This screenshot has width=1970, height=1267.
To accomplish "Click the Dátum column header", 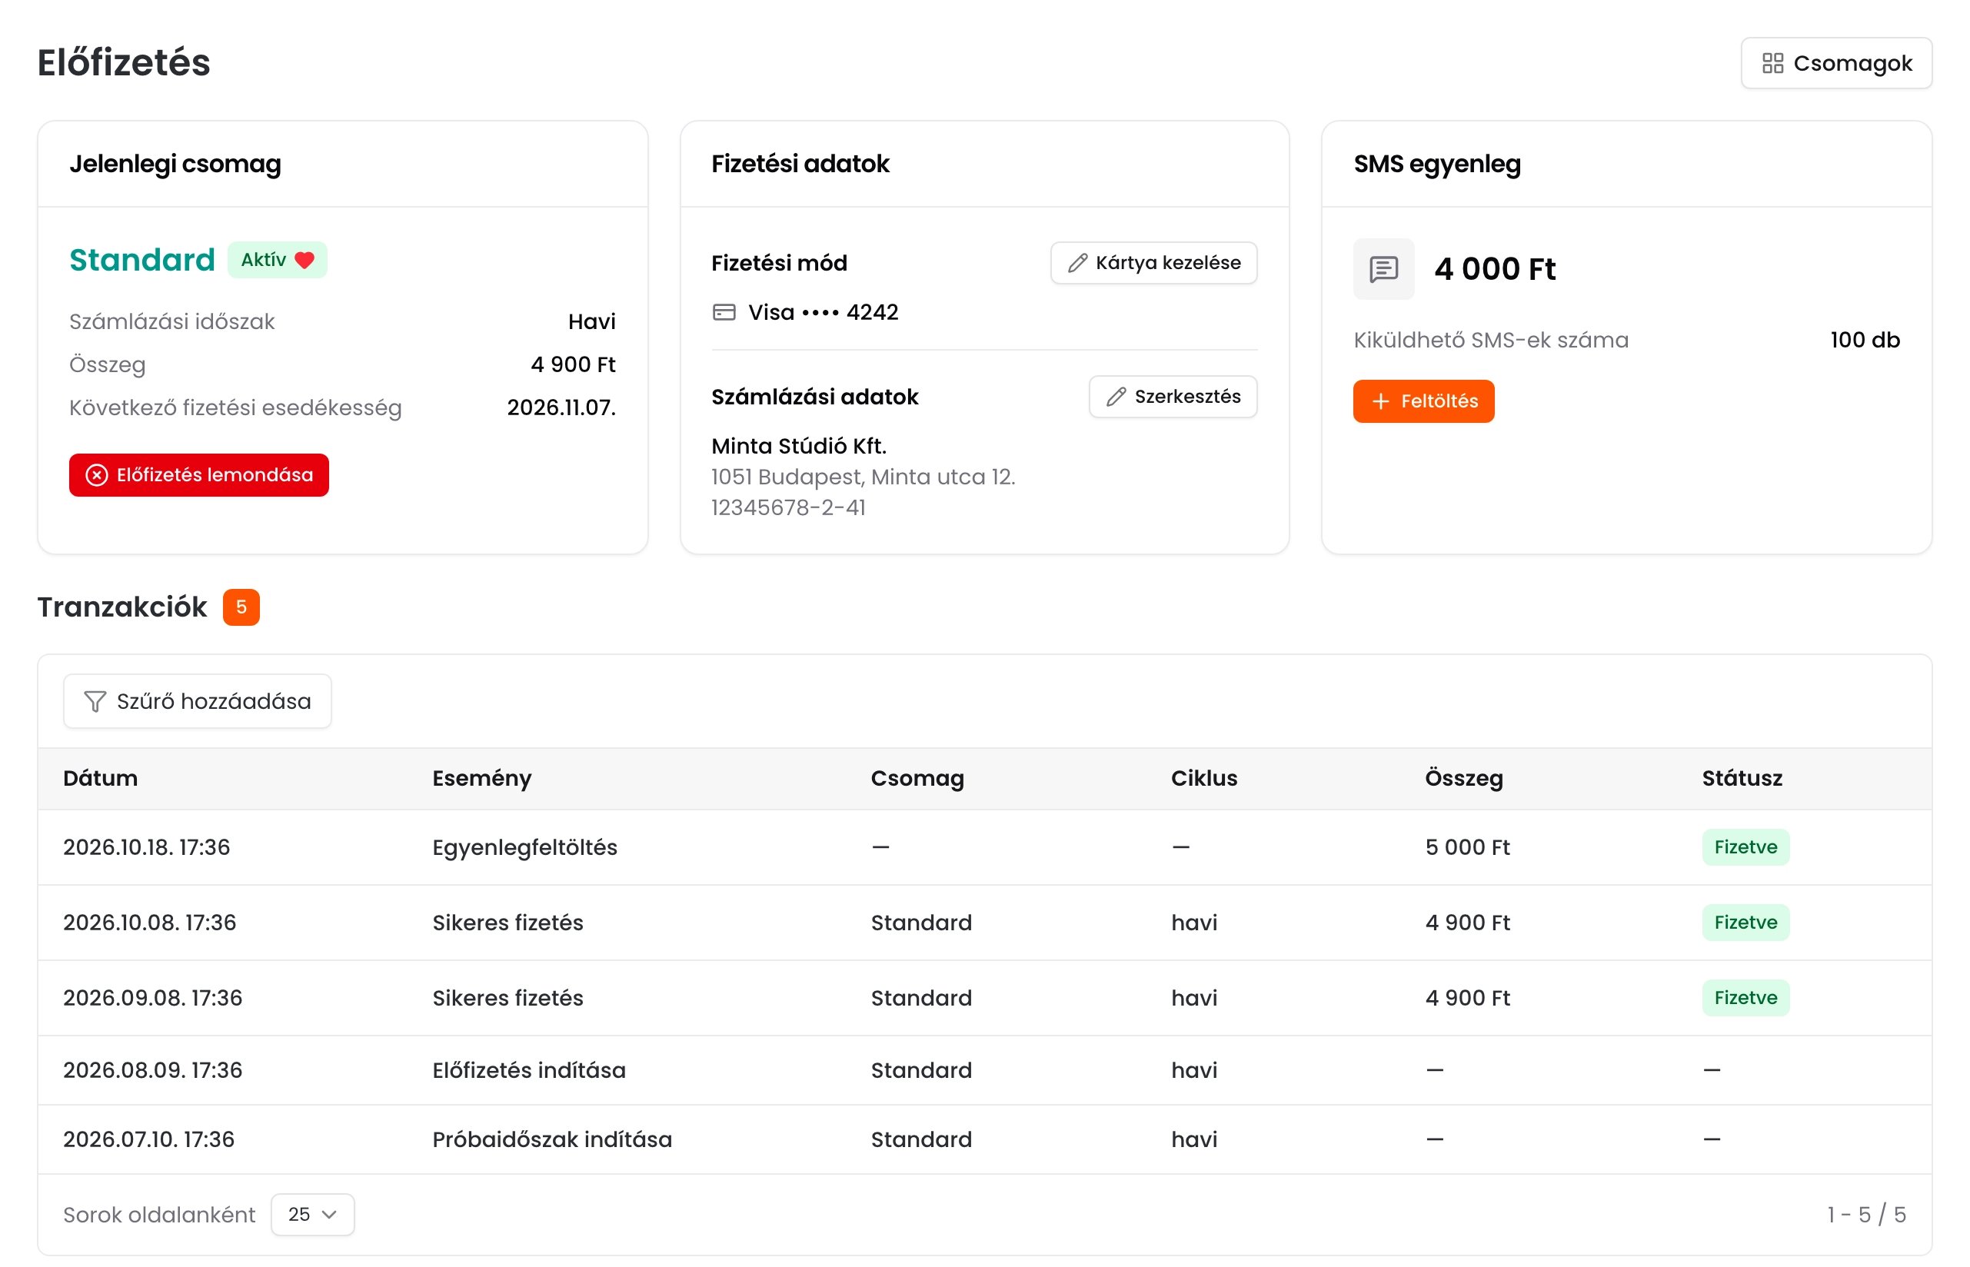I will (101, 778).
